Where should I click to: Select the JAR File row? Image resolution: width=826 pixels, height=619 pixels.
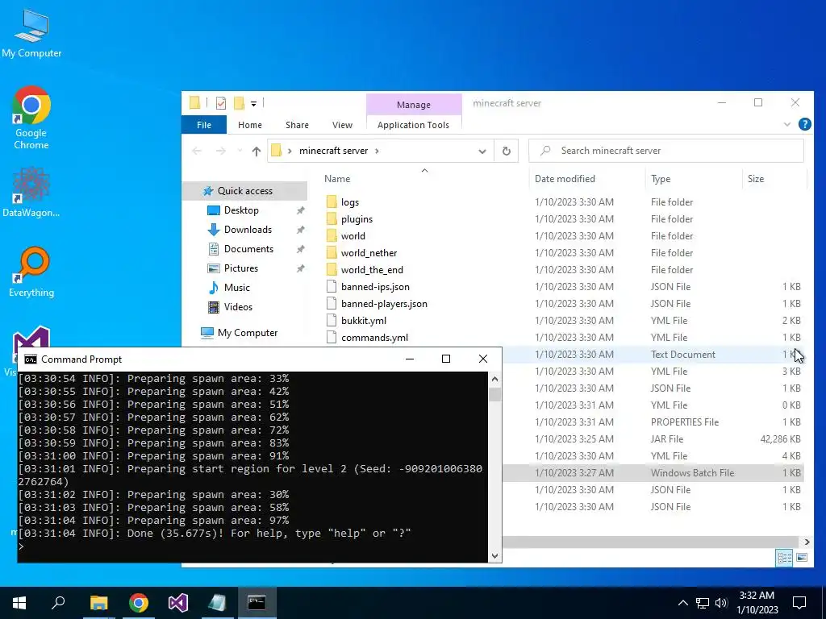click(x=653, y=439)
